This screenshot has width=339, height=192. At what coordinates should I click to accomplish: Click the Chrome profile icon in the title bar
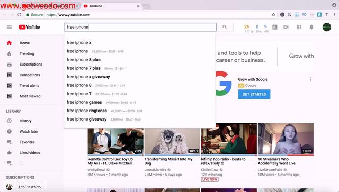point(334,5)
